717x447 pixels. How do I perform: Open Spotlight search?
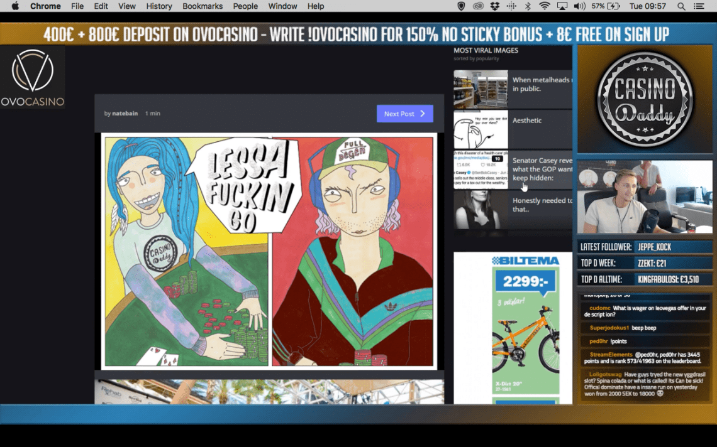pos(682,6)
